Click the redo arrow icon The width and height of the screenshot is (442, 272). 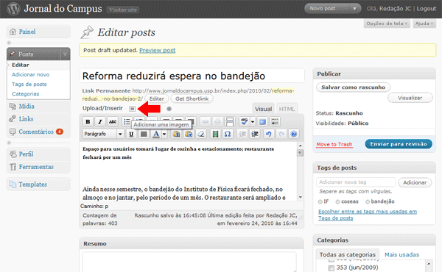[281, 135]
